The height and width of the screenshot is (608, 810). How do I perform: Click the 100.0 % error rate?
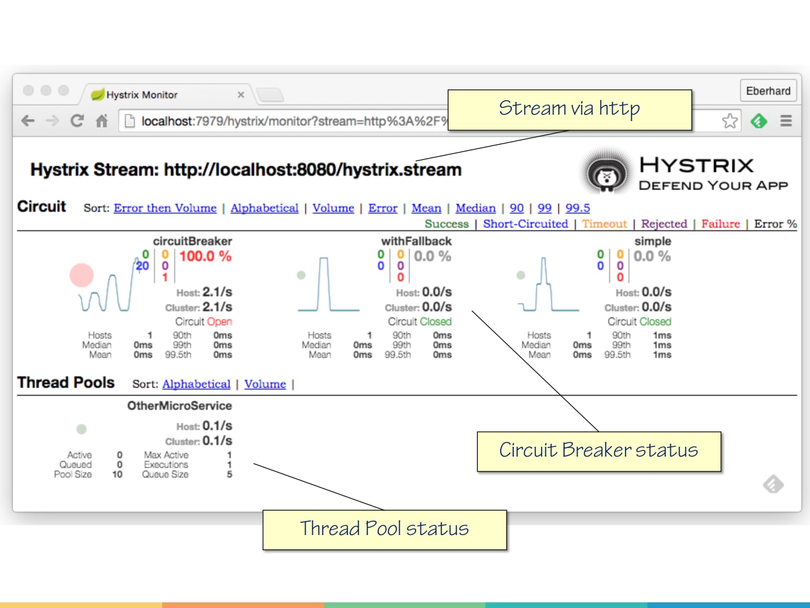pyautogui.click(x=205, y=256)
